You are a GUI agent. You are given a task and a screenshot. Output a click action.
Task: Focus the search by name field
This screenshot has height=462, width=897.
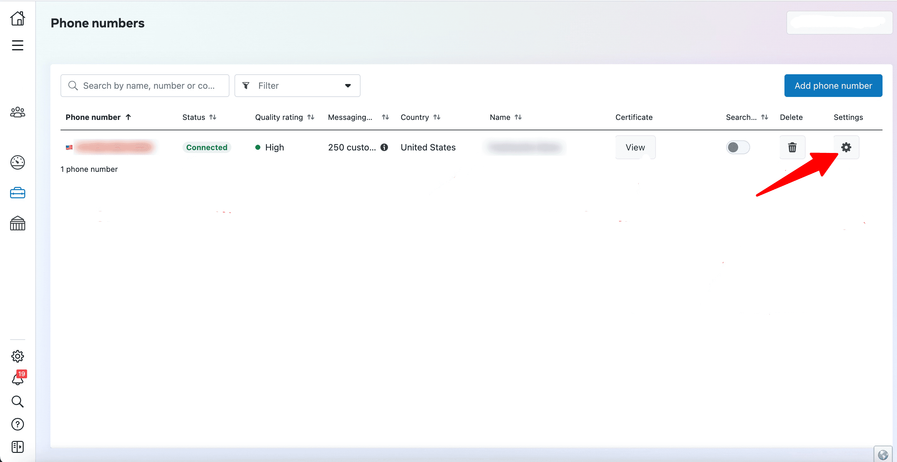point(149,86)
